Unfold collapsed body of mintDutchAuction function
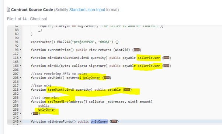 coord(167,58)
